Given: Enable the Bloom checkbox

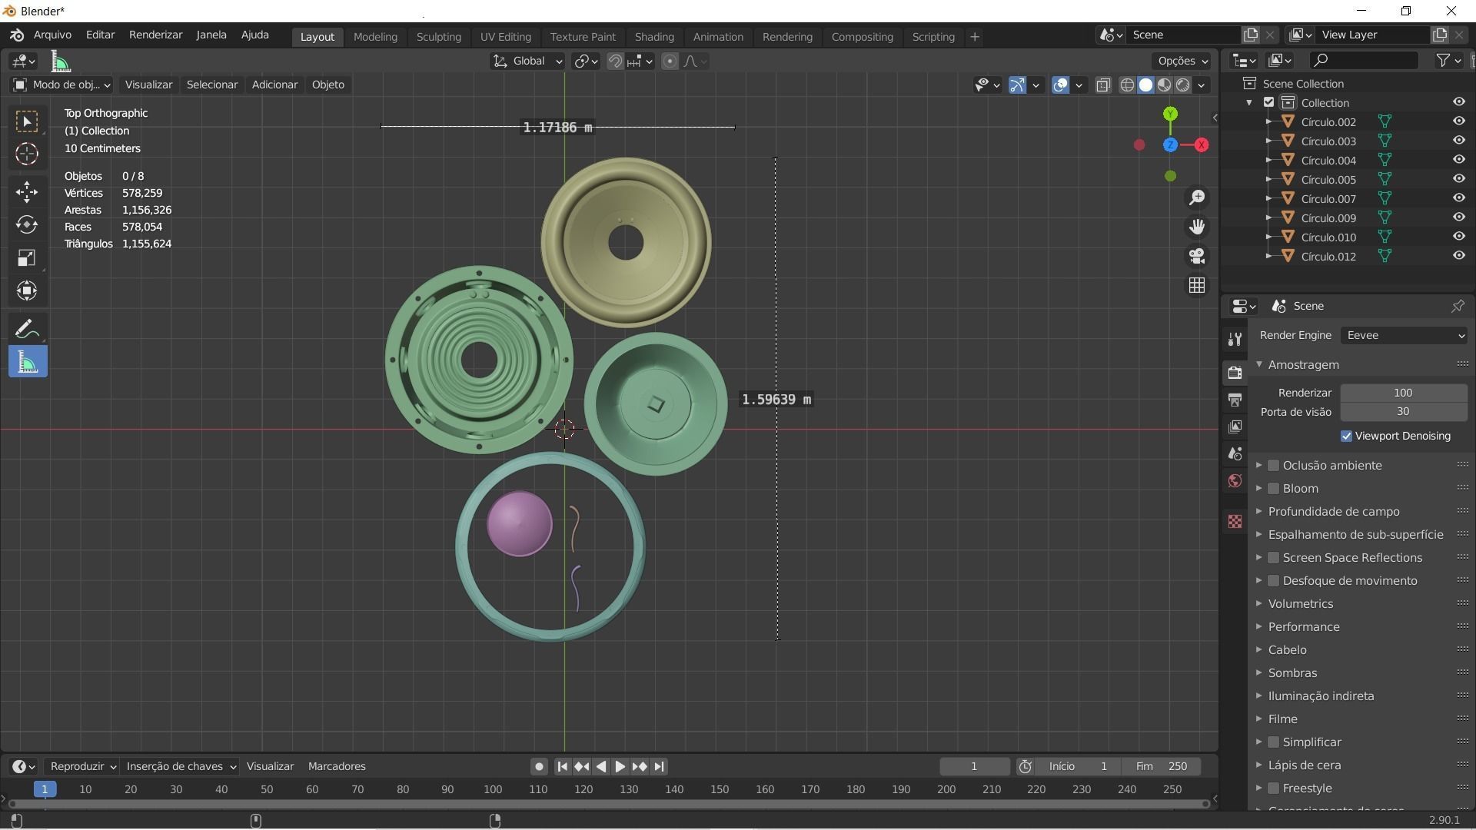Looking at the screenshot, I should click(x=1274, y=489).
